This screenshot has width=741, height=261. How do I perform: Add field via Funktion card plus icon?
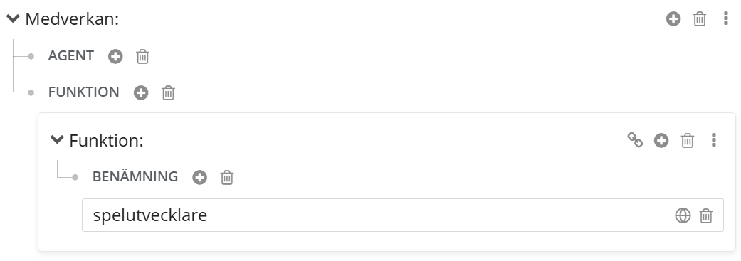tap(661, 140)
